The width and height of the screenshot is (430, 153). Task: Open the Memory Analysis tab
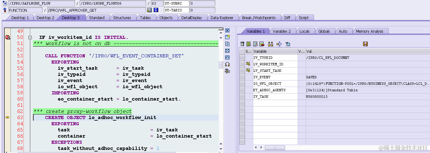coord(370,31)
